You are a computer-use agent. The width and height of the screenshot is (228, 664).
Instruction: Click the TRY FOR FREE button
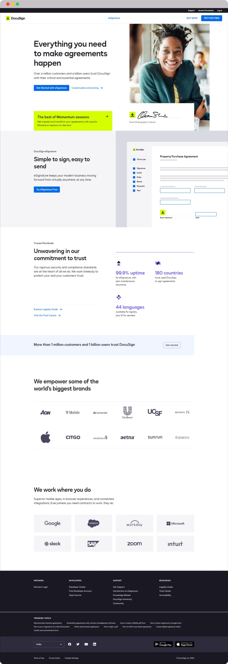click(211, 18)
